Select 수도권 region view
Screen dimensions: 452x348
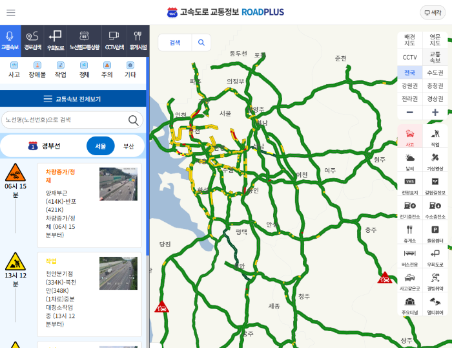(435, 72)
